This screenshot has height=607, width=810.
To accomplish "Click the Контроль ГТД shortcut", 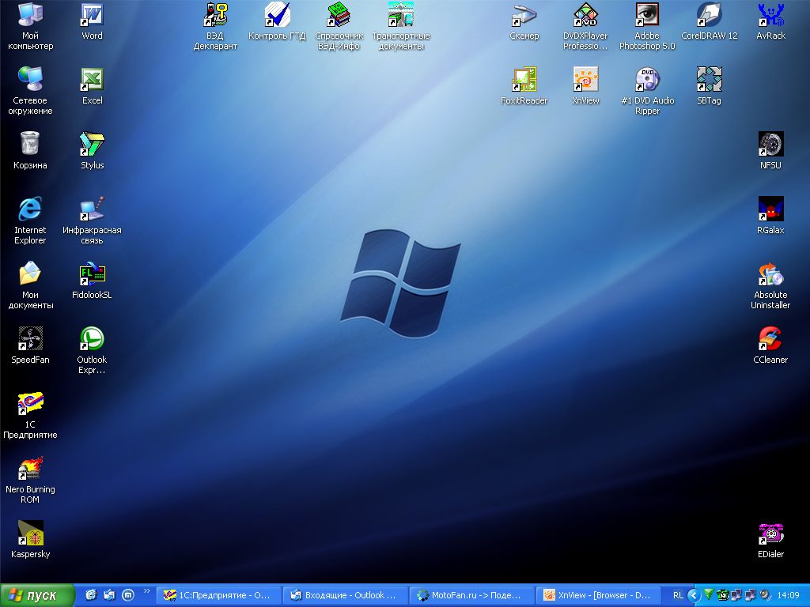I will coord(277,21).
